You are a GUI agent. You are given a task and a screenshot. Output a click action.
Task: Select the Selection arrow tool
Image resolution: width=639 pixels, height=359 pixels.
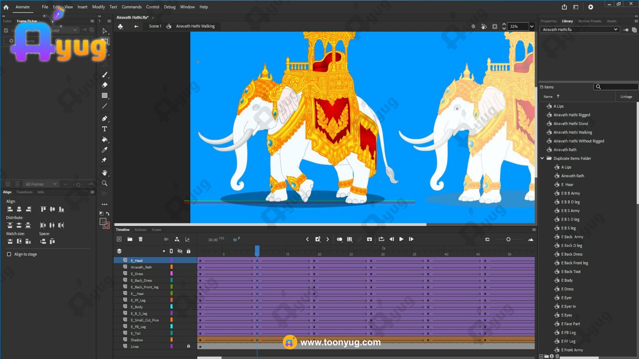pyautogui.click(x=105, y=31)
